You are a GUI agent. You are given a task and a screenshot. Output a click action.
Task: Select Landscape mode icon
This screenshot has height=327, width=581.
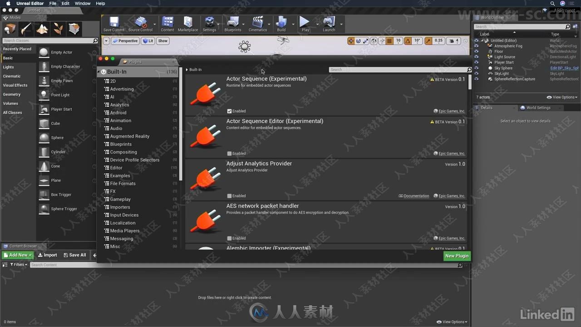42,29
